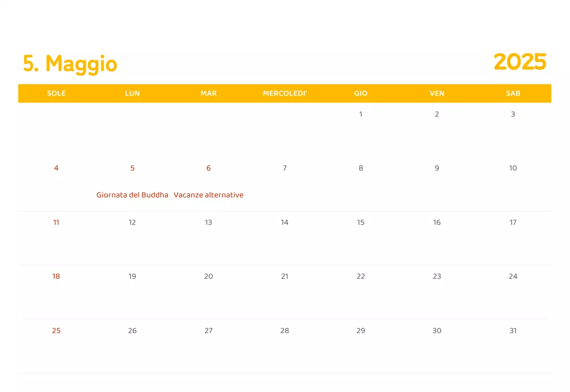Select date 6 above Vacanze alternative

(208, 168)
